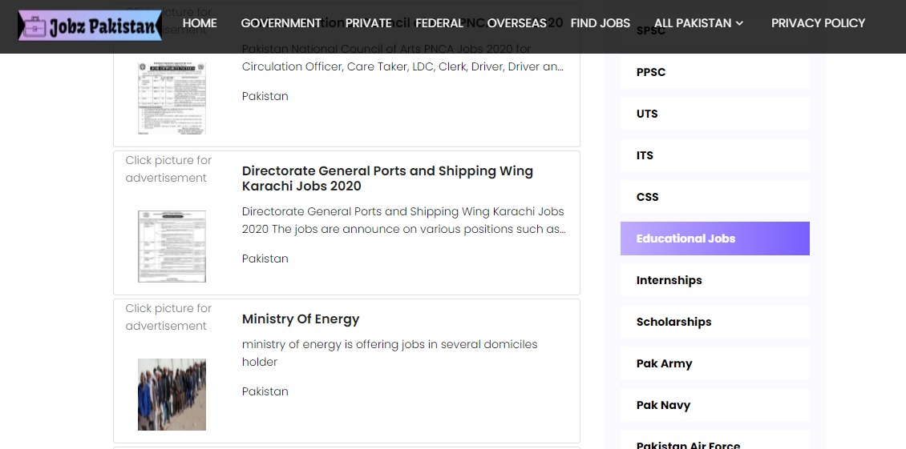
Task: Click the Ministry Of Energy picture
Action: click(172, 394)
